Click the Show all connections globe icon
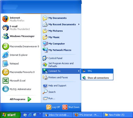Screen dimensions: 133x118 tap(84, 78)
